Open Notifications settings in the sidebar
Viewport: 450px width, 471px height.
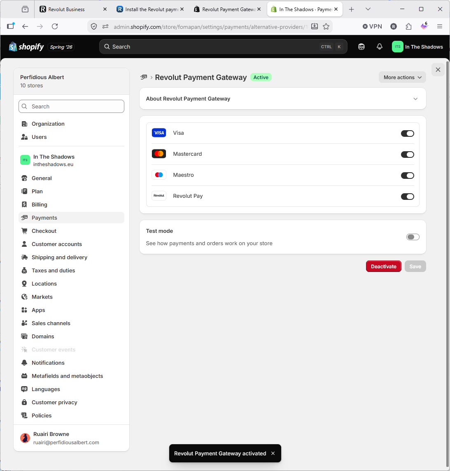coord(72,363)
